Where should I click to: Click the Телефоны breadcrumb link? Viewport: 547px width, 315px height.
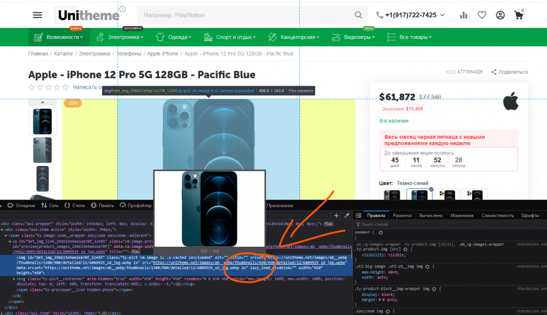coord(129,54)
